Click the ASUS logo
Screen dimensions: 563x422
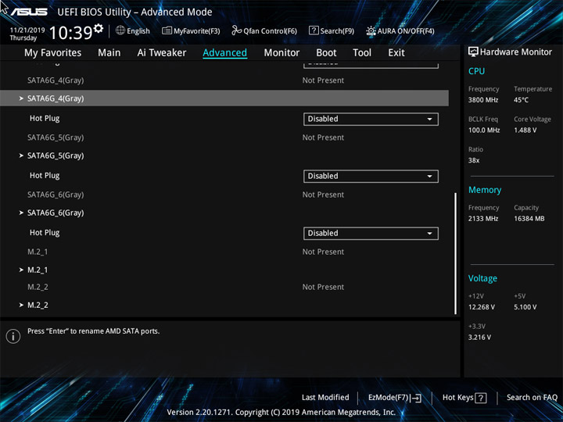(x=29, y=12)
